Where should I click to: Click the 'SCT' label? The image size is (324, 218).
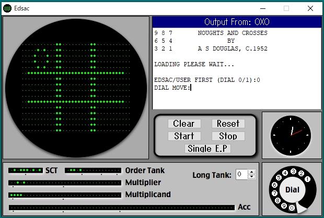tap(51, 171)
